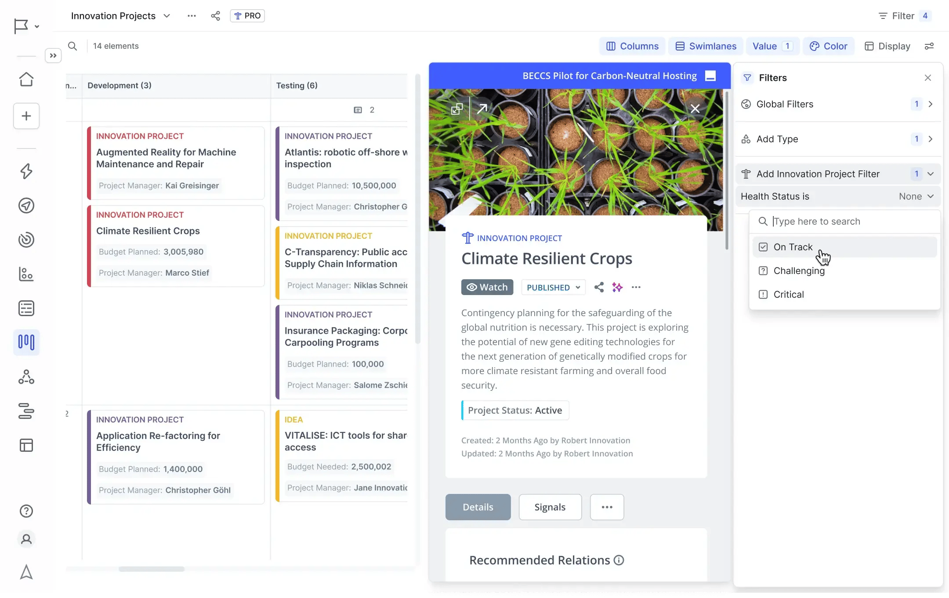Click the board horizontal scrollbar
Screen dimensions: 949x598
152,569
